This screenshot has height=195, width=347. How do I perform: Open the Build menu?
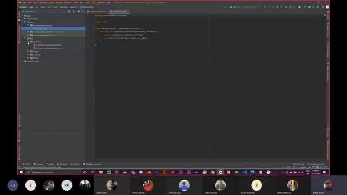click(x=76, y=2)
